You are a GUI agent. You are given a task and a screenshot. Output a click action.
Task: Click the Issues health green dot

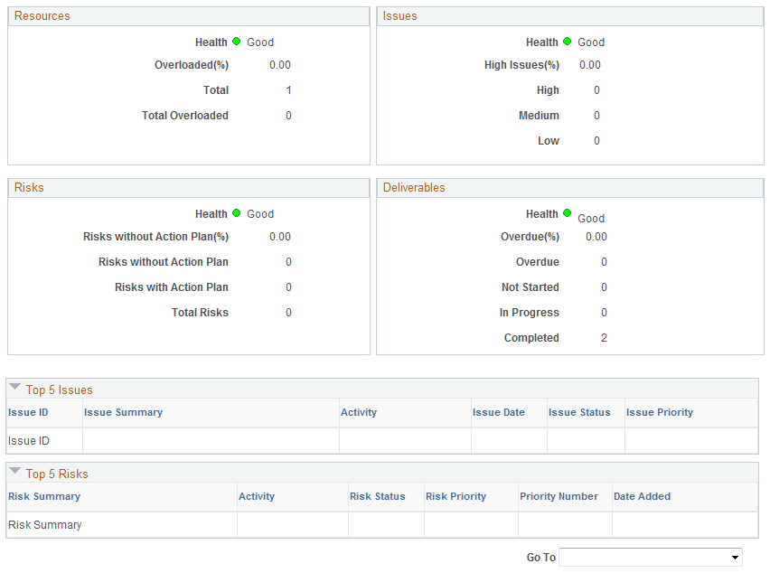[568, 42]
